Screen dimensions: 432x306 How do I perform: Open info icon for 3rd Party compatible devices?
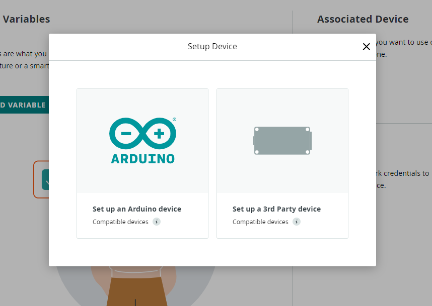(297, 222)
